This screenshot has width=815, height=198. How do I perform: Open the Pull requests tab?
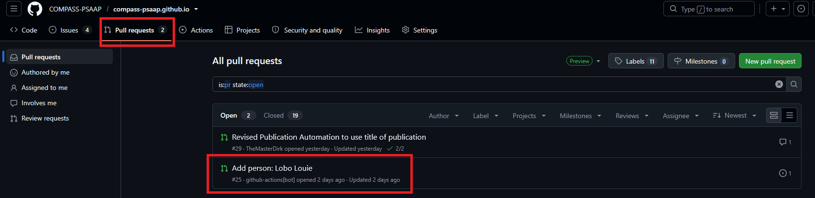point(135,30)
